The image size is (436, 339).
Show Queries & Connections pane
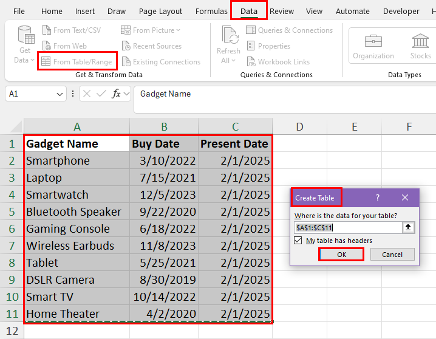290,30
